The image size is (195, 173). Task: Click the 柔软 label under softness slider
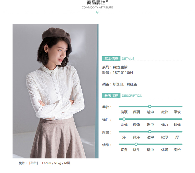177,112
